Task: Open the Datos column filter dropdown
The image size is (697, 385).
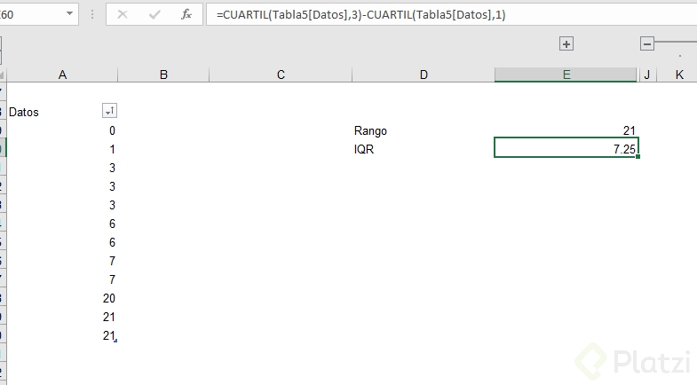Action: click(x=109, y=111)
